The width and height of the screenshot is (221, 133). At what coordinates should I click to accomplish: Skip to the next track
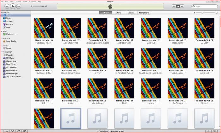19,6
